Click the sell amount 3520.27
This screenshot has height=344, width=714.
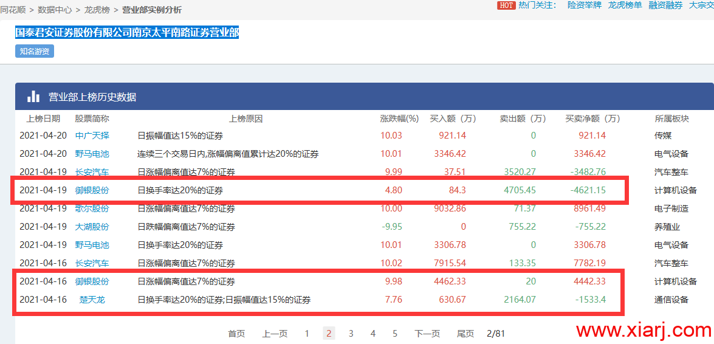[520, 172]
